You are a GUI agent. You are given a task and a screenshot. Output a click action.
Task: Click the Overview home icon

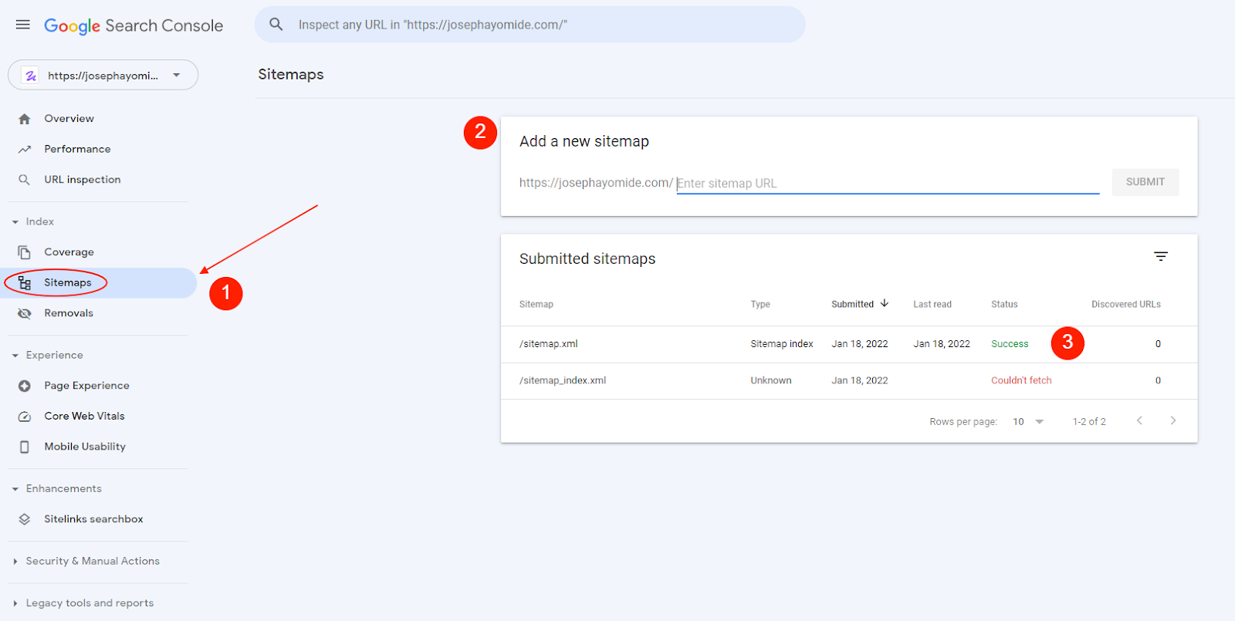pyautogui.click(x=25, y=119)
